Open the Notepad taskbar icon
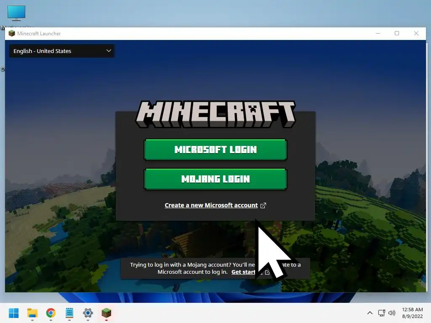This screenshot has height=323, width=431. [x=69, y=313]
